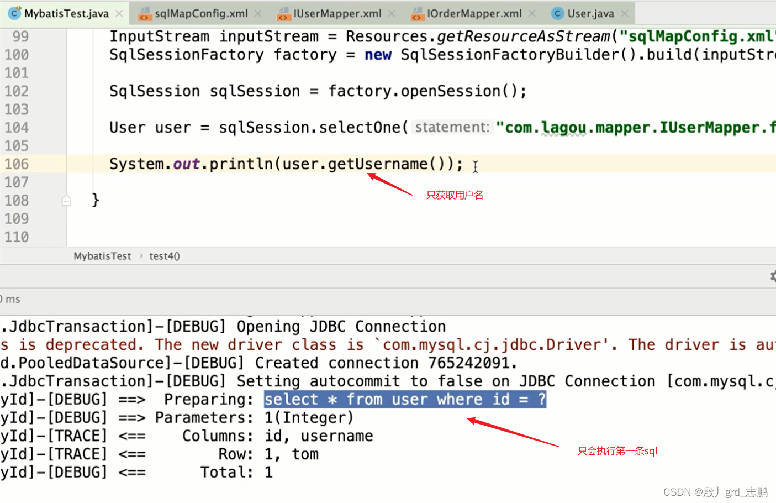Viewport: 776px width, 503px height.
Task: Click the red deprecated driver warning line
Action: [x=388, y=345]
